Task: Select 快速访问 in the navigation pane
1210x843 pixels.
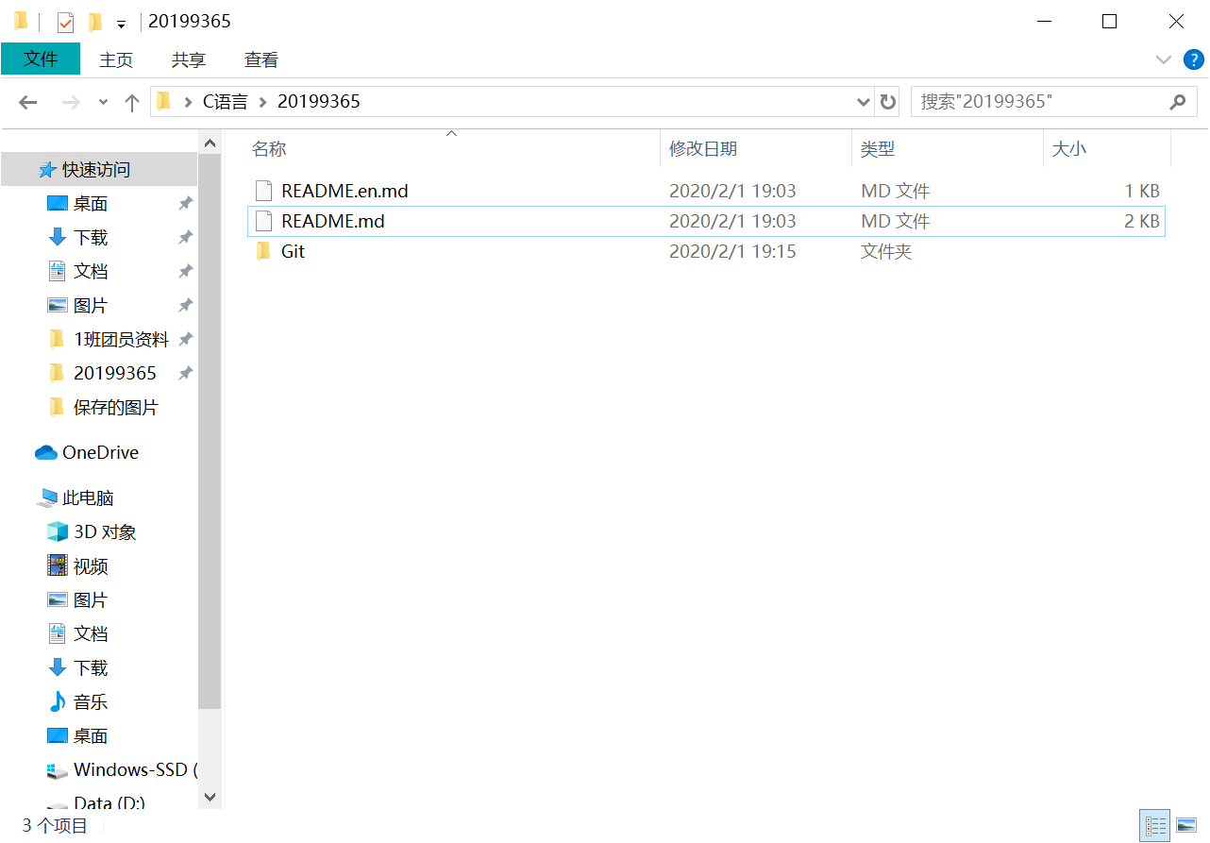Action: [96, 170]
